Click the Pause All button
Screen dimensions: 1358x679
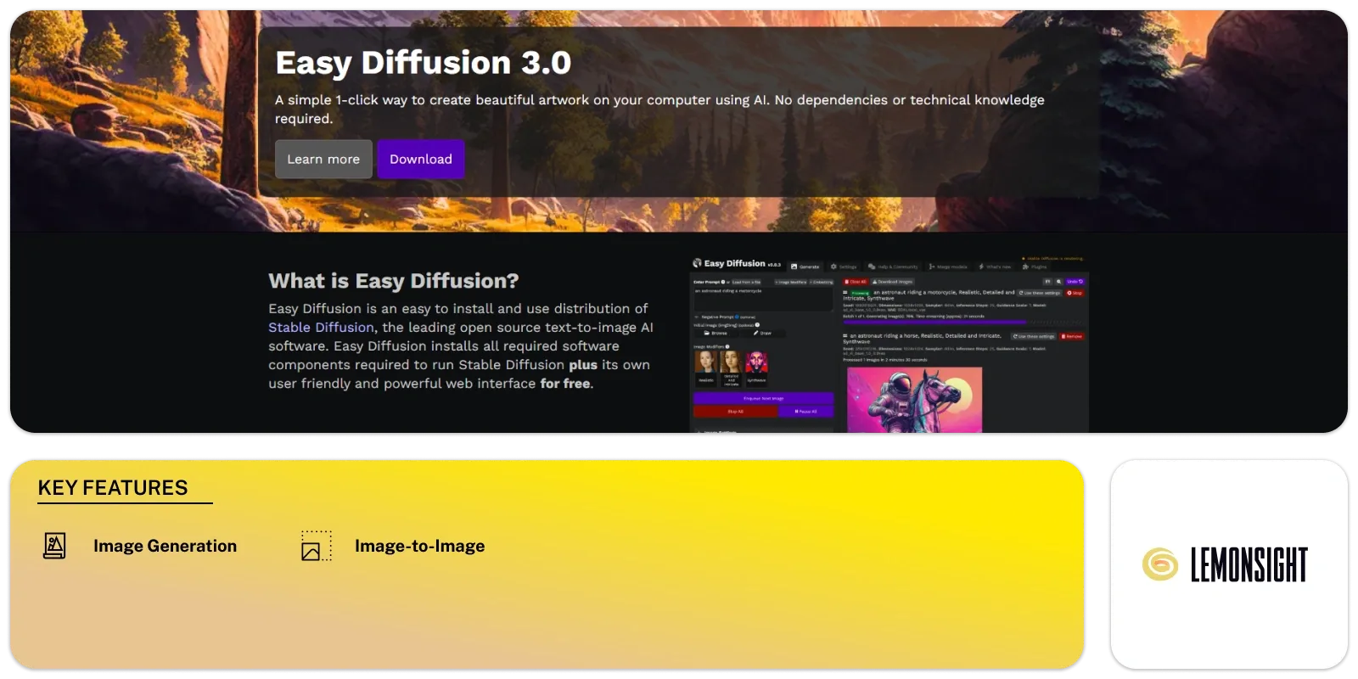[806, 412]
